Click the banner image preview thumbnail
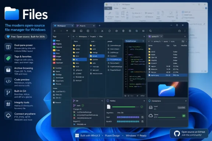 click(x=167, y=90)
